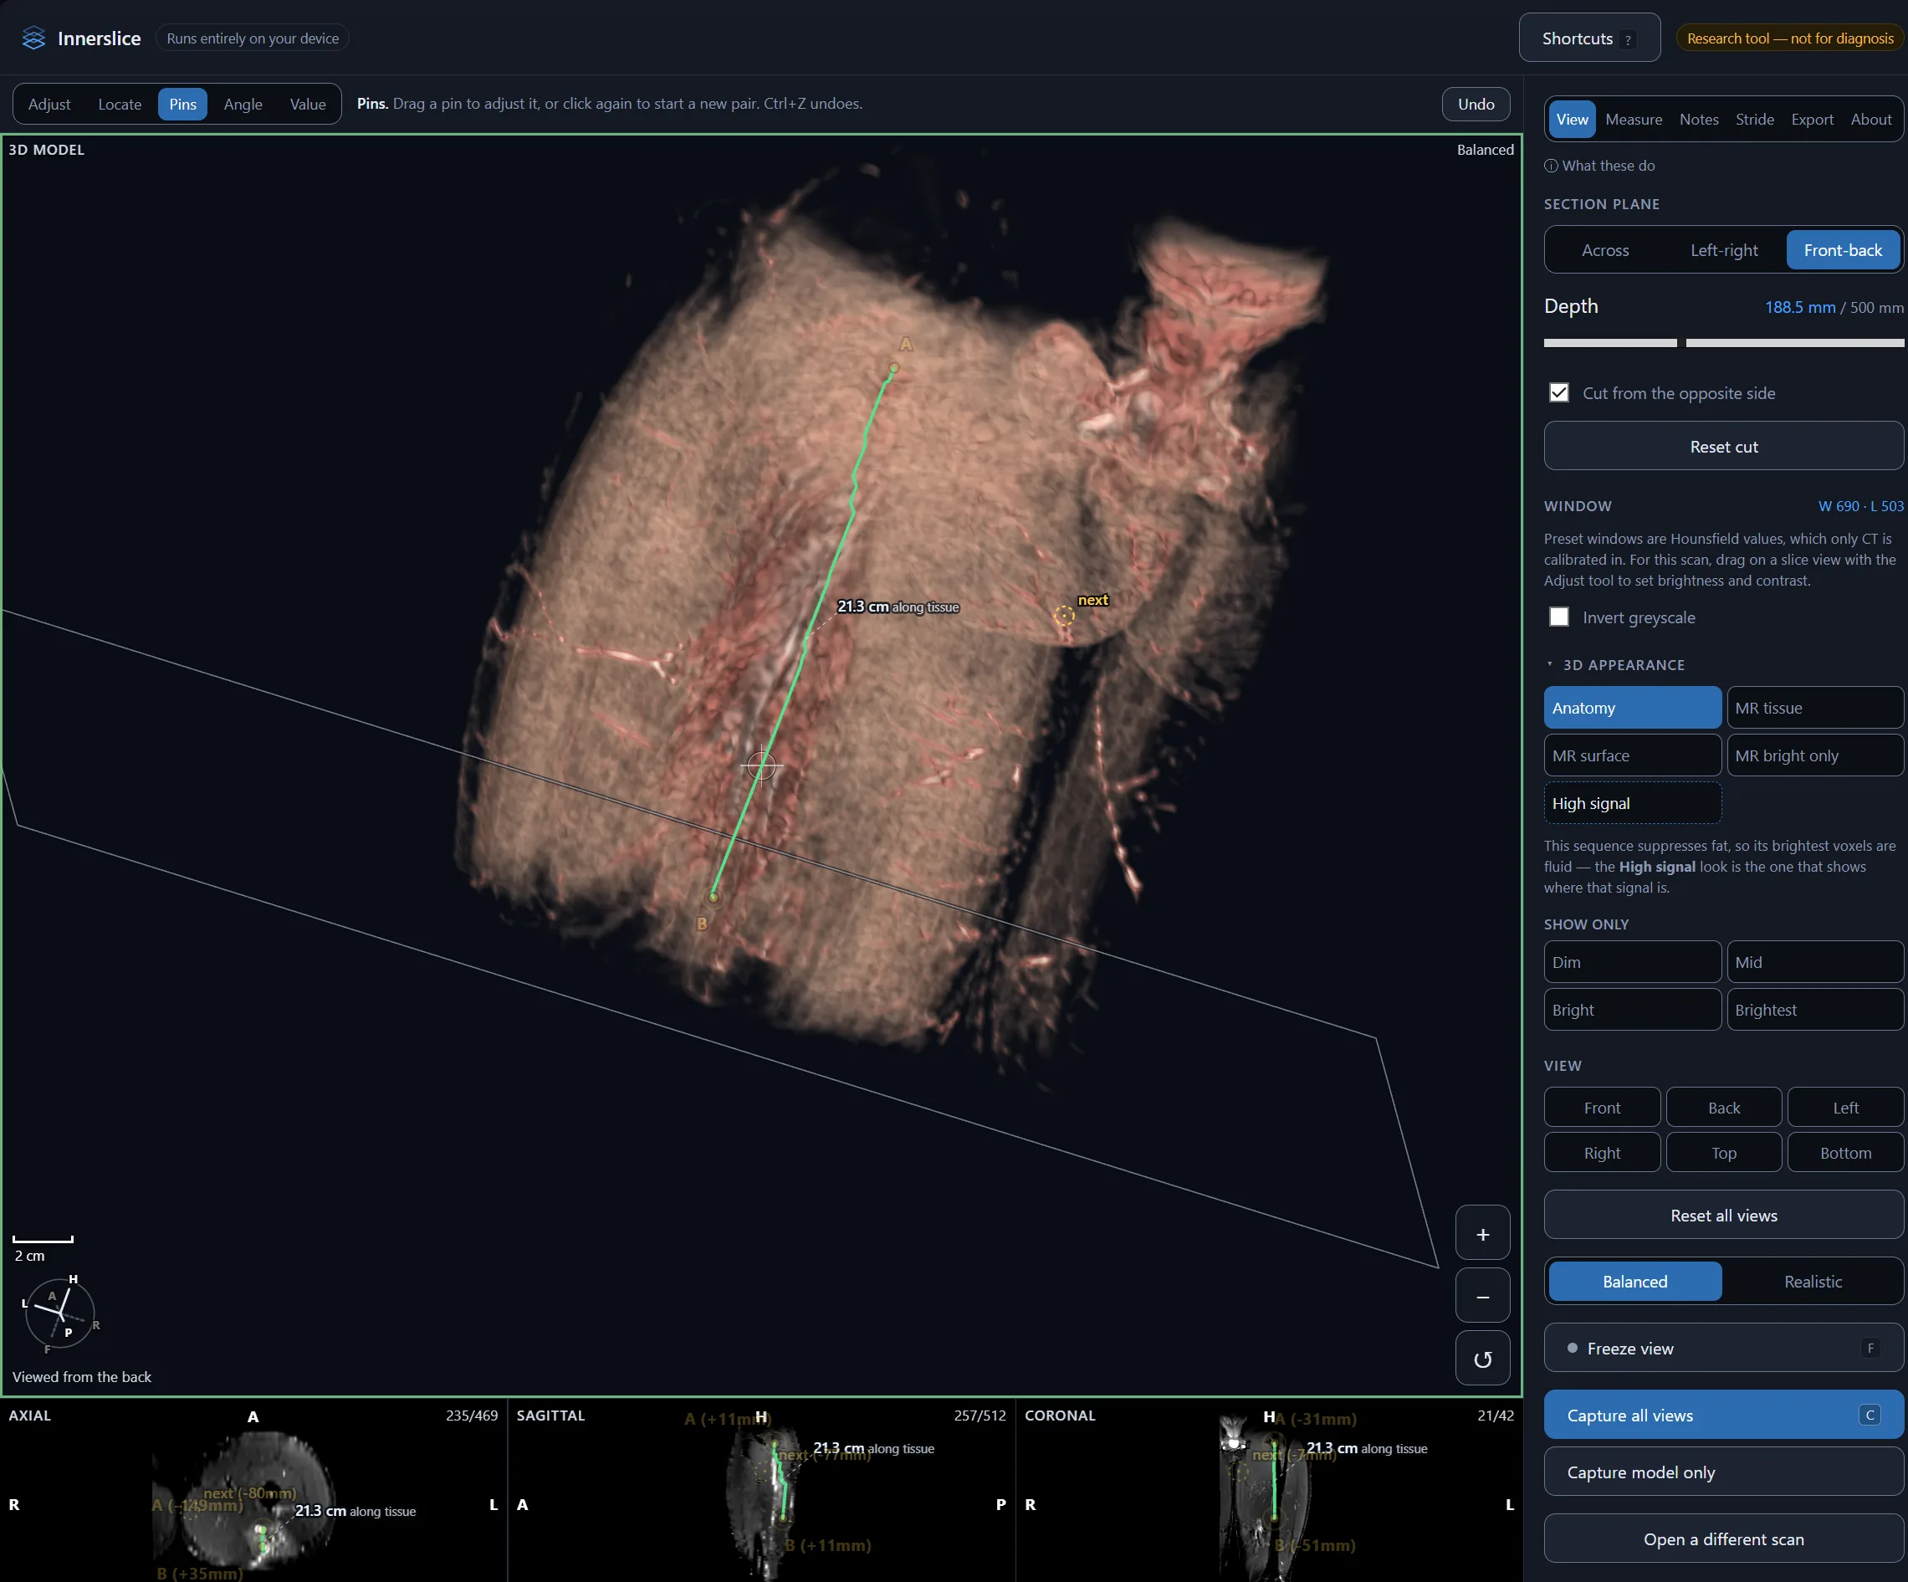The image size is (1908, 1582).
Task: Open the Shortcuts help
Action: point(1589,38)
